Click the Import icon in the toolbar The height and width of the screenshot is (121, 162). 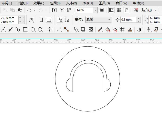(x=54, y=10)
